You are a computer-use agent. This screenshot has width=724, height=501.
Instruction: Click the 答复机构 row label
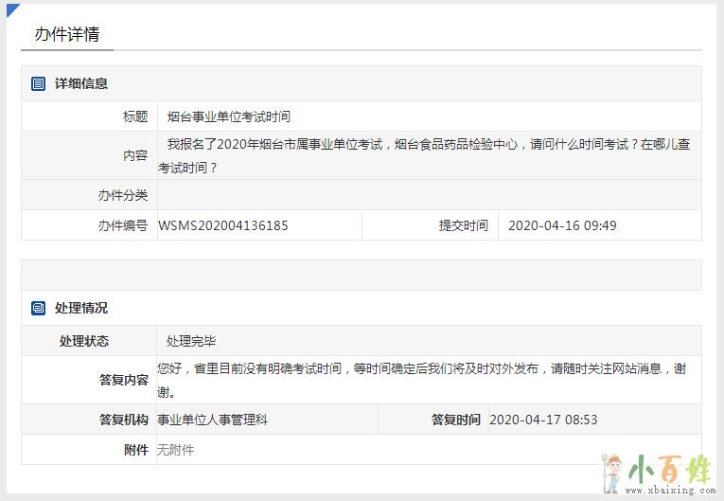click(123, 420)
